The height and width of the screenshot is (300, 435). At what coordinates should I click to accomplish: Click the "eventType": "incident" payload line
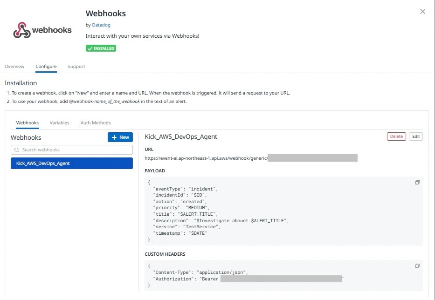pos(185,189)
